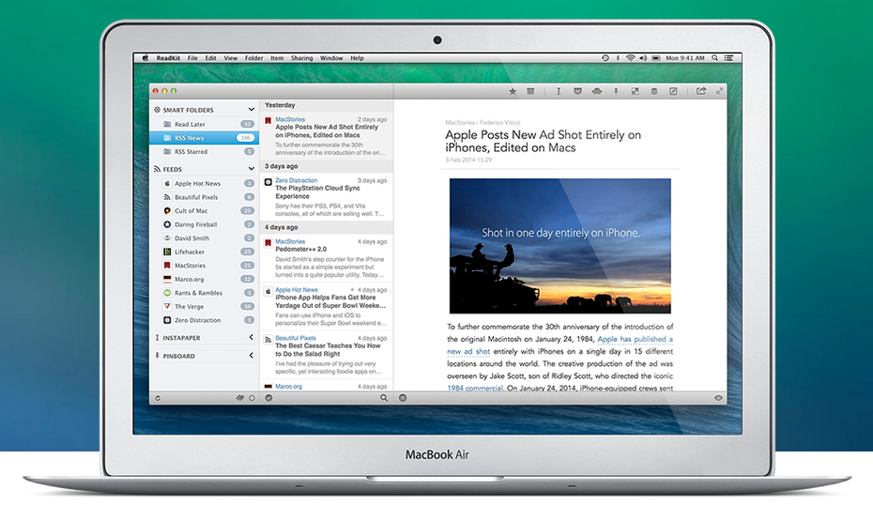The width and height of the screenshot is (873, 505).
Task: Toggle the eye icon in the reader footer
Action: pos(718,398)
